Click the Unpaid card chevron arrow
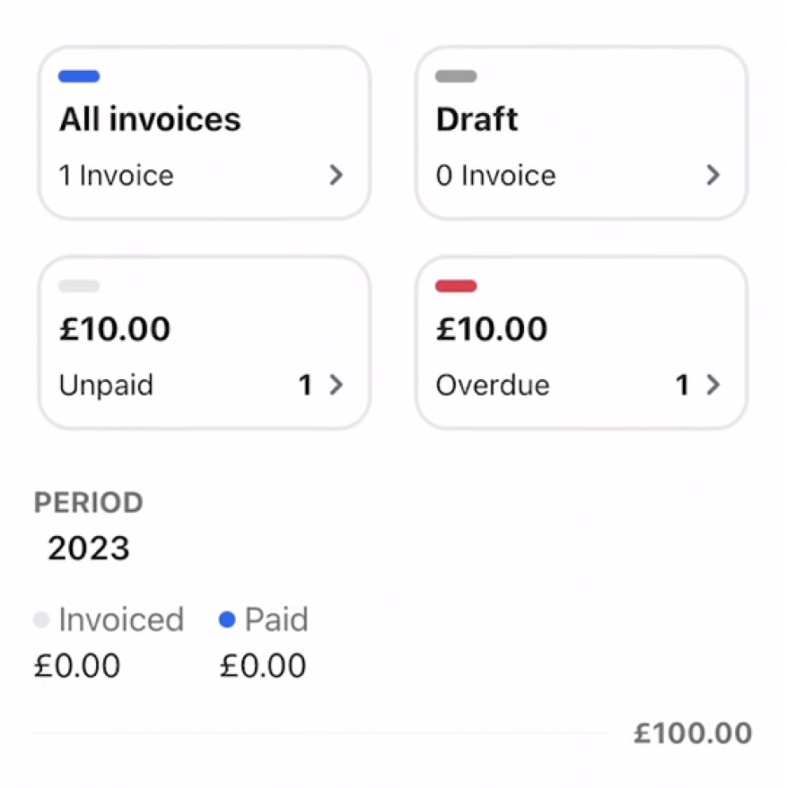 click(337, 385)
